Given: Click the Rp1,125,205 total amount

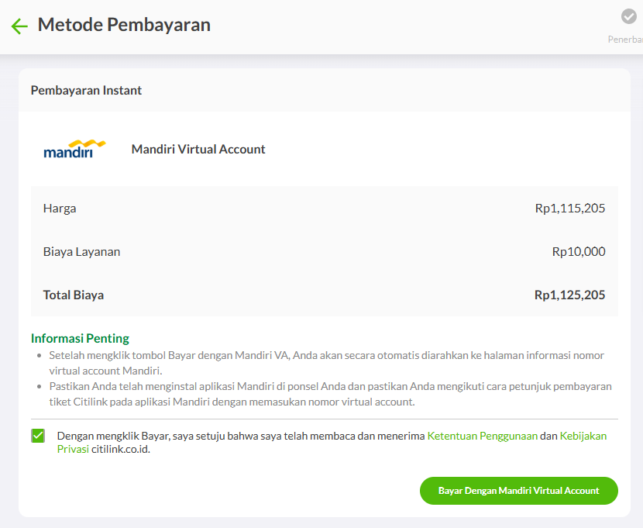Looking at the screenshot, I should coord(569,295).
